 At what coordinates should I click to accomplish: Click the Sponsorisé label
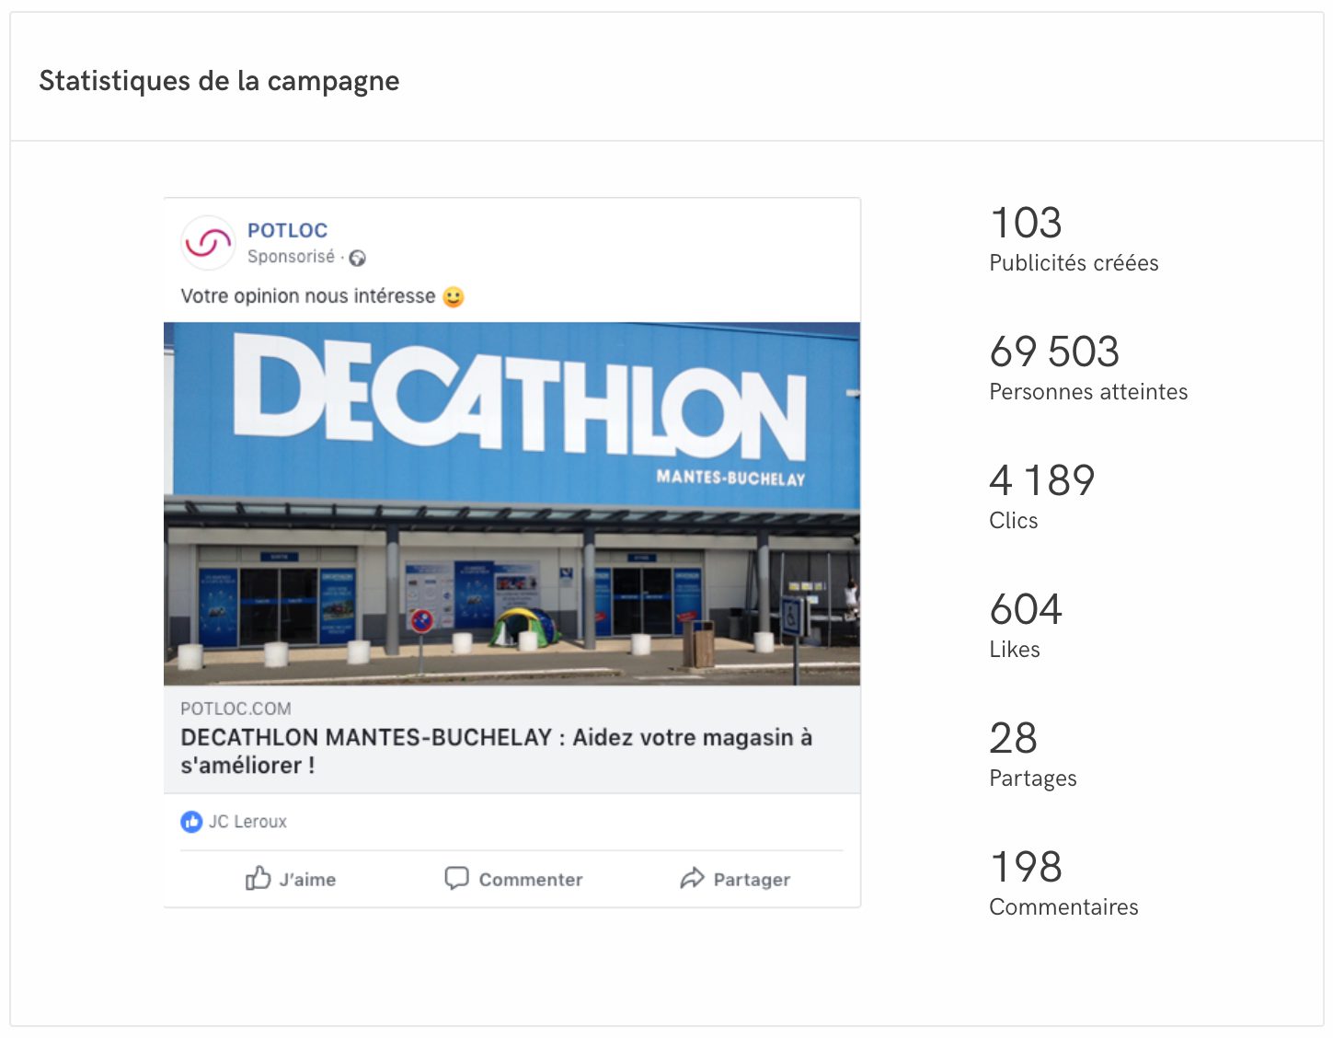[x=291, y=257]
